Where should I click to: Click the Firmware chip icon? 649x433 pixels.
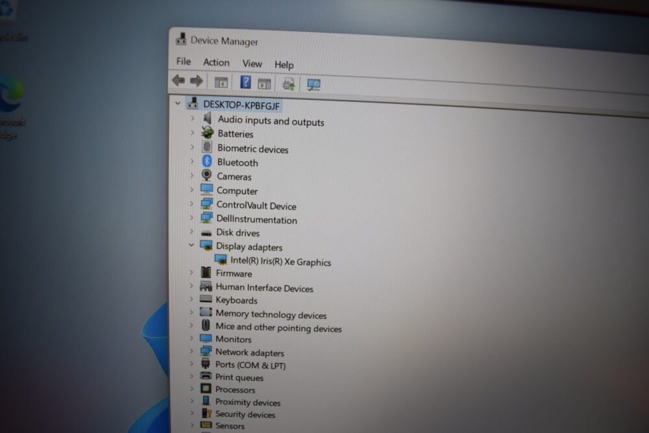pyautogui.click(x=206, y=272)
